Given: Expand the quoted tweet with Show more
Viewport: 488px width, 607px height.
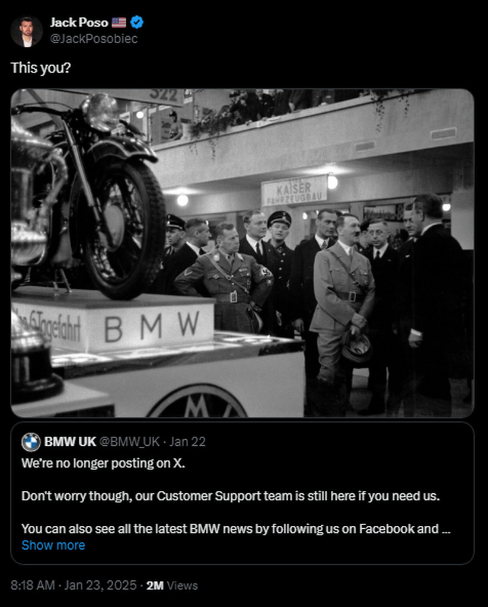Looking at the screenshot, I should [53, 545].
